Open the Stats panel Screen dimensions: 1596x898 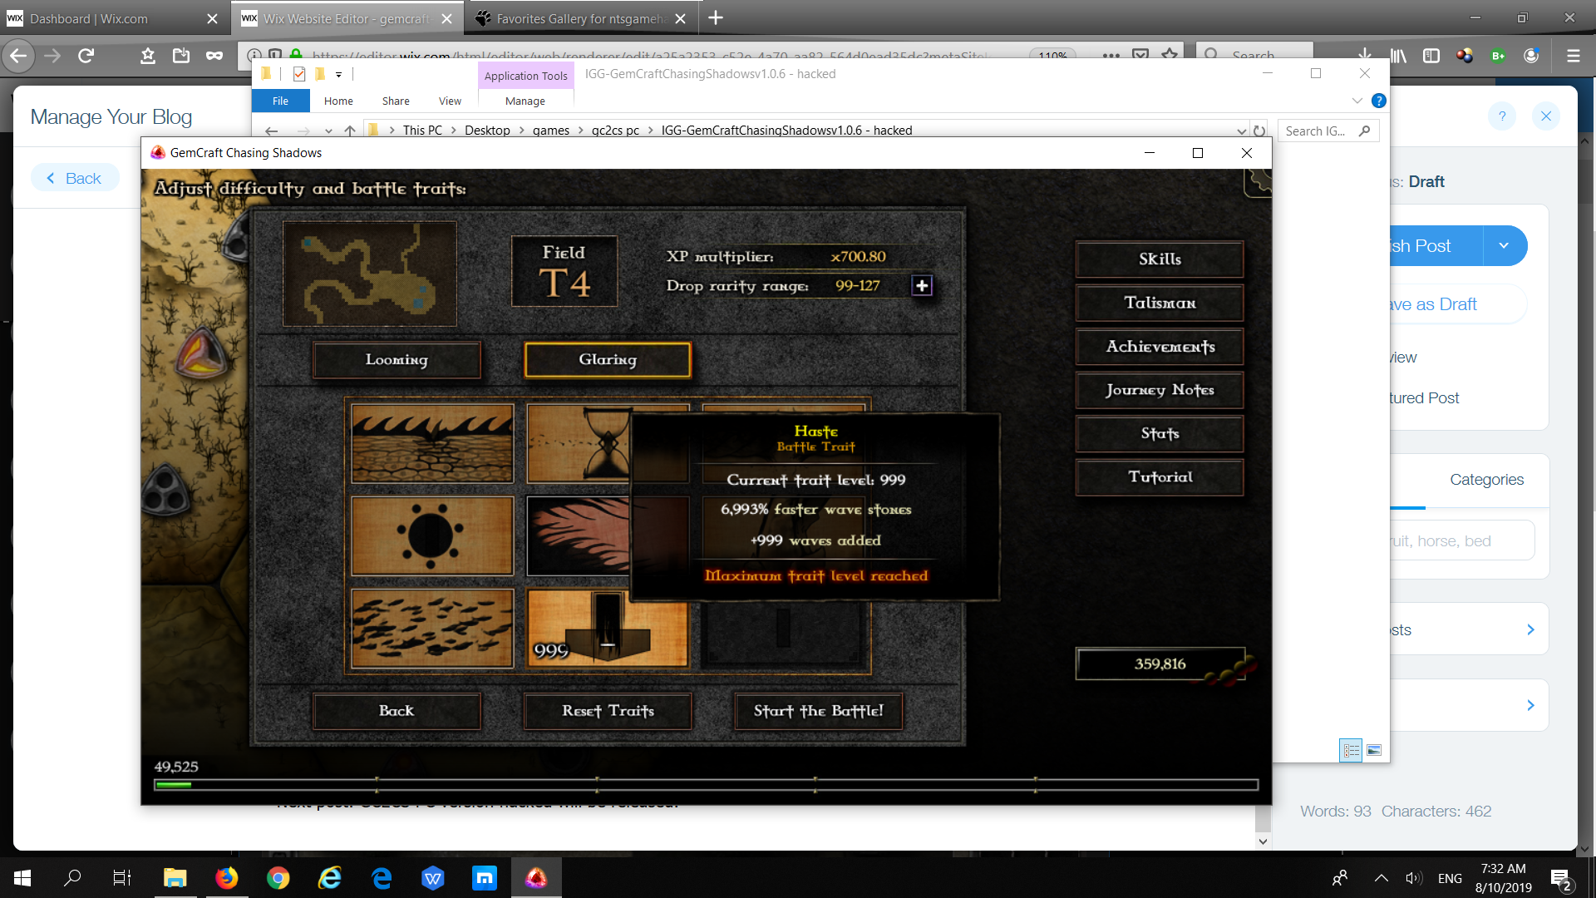(1160, 434)
